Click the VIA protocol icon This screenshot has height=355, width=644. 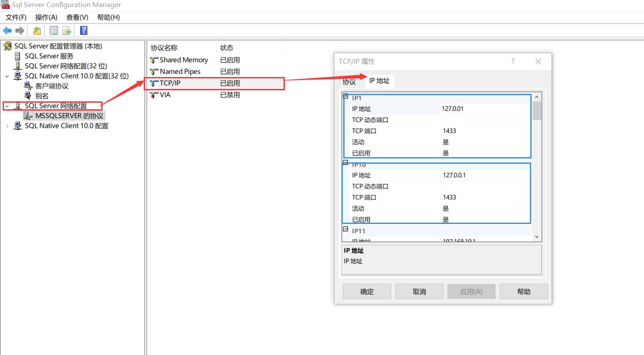[x=153, y=94]
